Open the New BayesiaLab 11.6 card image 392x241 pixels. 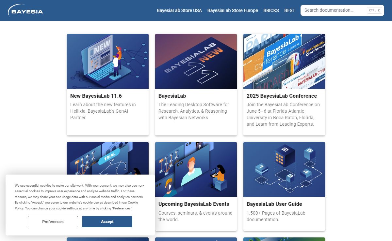108,61
